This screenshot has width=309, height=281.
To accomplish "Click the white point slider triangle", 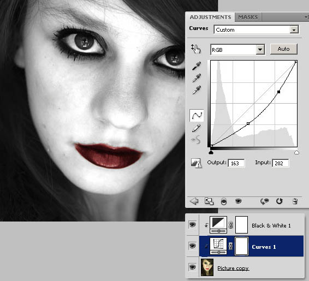I will 296,152.
